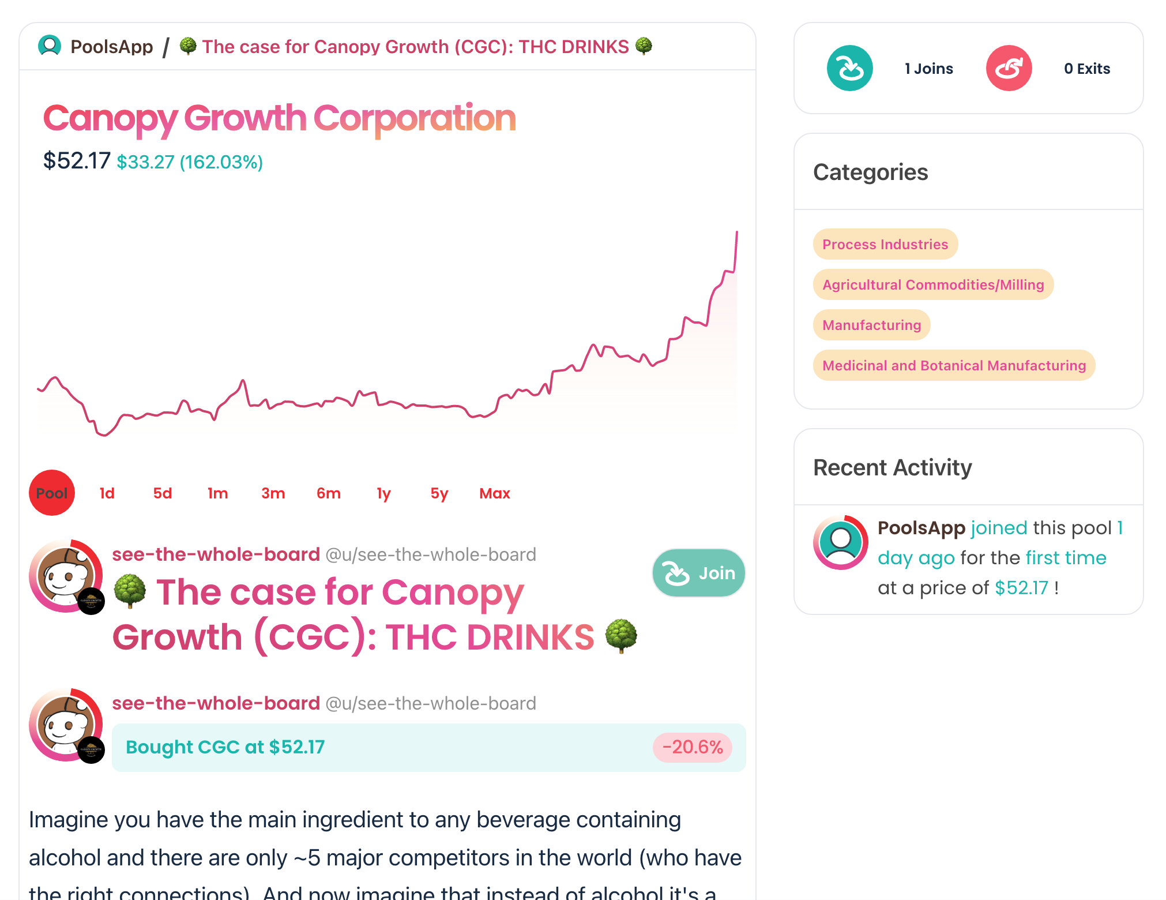Open see-the-whole-board avatar beside pool title
Image resolution: width=1166 pixels, height=900 pixels.
click(66, 576)
